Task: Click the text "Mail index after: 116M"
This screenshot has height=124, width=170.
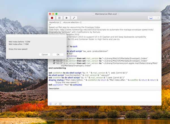Action: click(x=19, y=44)
